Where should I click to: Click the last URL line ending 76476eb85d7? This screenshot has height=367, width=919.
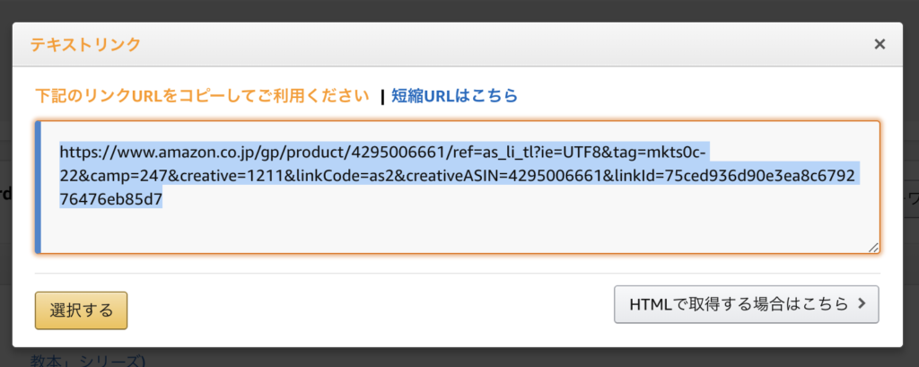coord(110,199)
